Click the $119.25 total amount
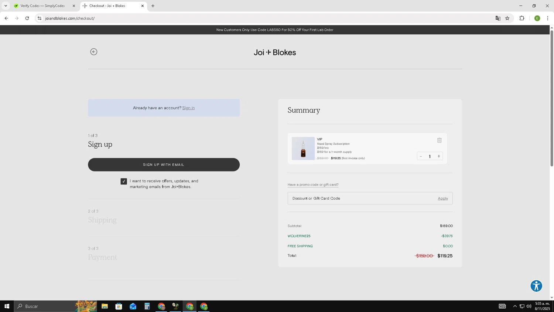 [x=445, y=256]
